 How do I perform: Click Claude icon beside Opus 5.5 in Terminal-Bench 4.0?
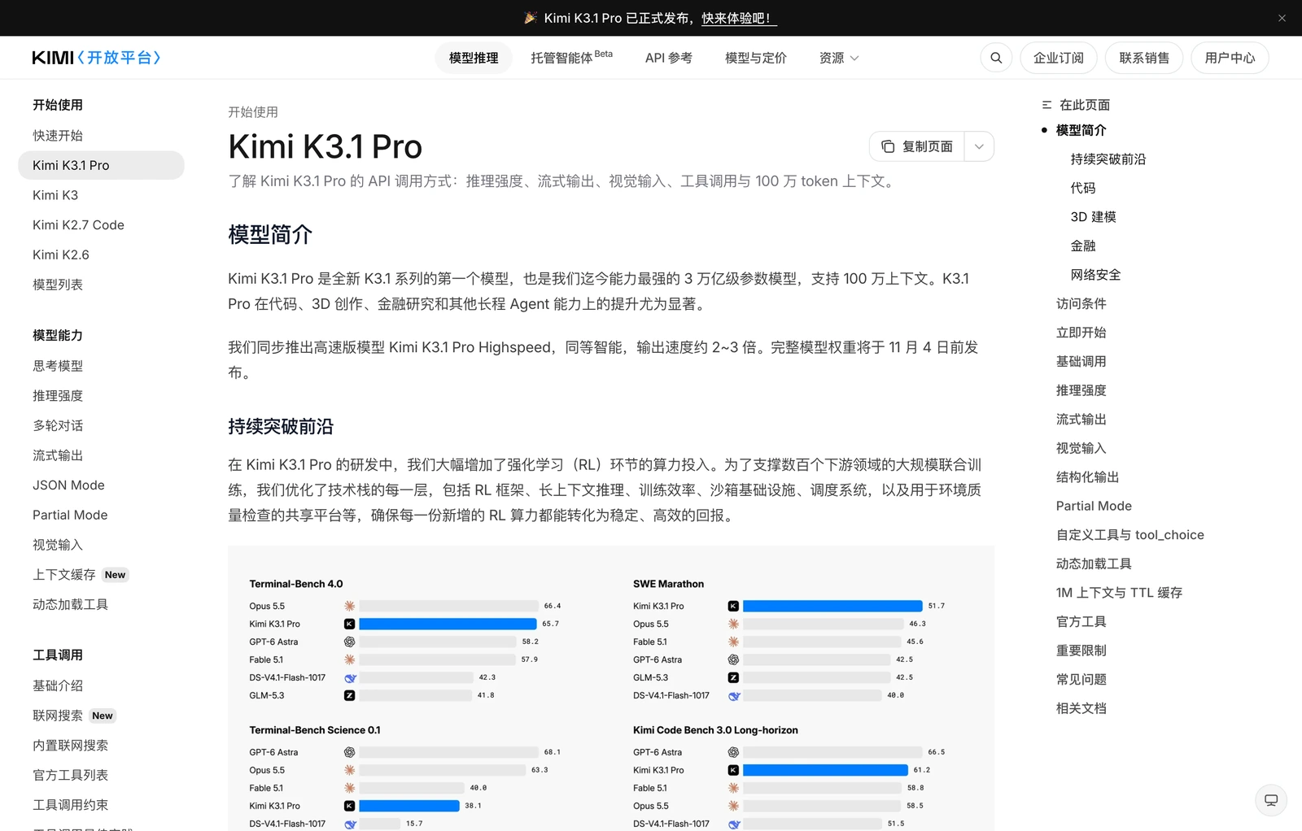coord(349,606)
